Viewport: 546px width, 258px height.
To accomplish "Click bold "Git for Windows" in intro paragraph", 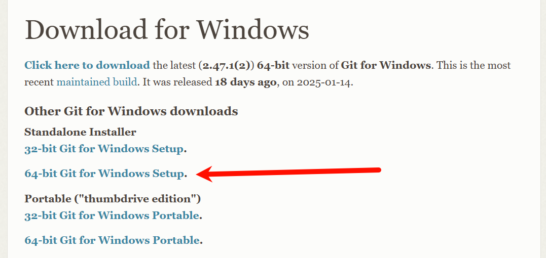I will tap(386, 65).
